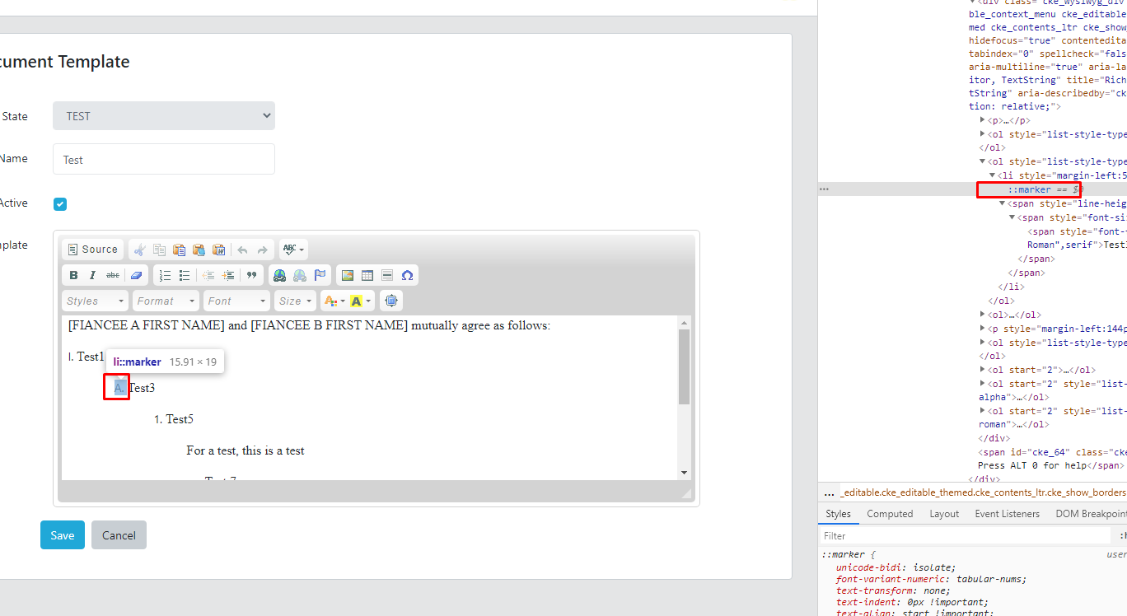Click the Paste as plain text icon
The image size is (1127, 616).
click(199, 250)
